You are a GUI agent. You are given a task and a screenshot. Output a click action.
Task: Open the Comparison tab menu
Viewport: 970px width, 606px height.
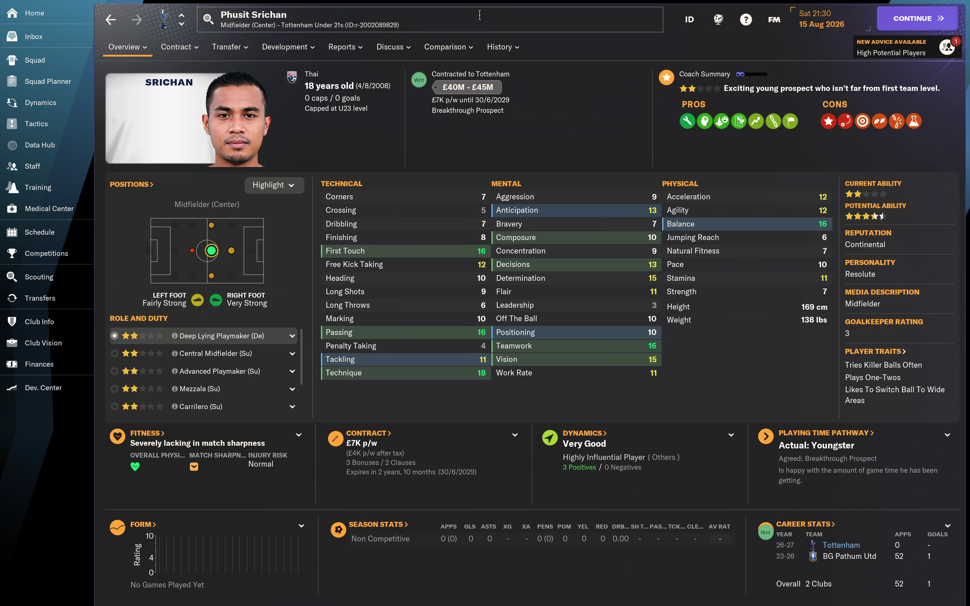[x=449, y=47]
